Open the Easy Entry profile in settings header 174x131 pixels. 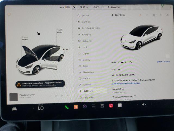coord(118,15)
